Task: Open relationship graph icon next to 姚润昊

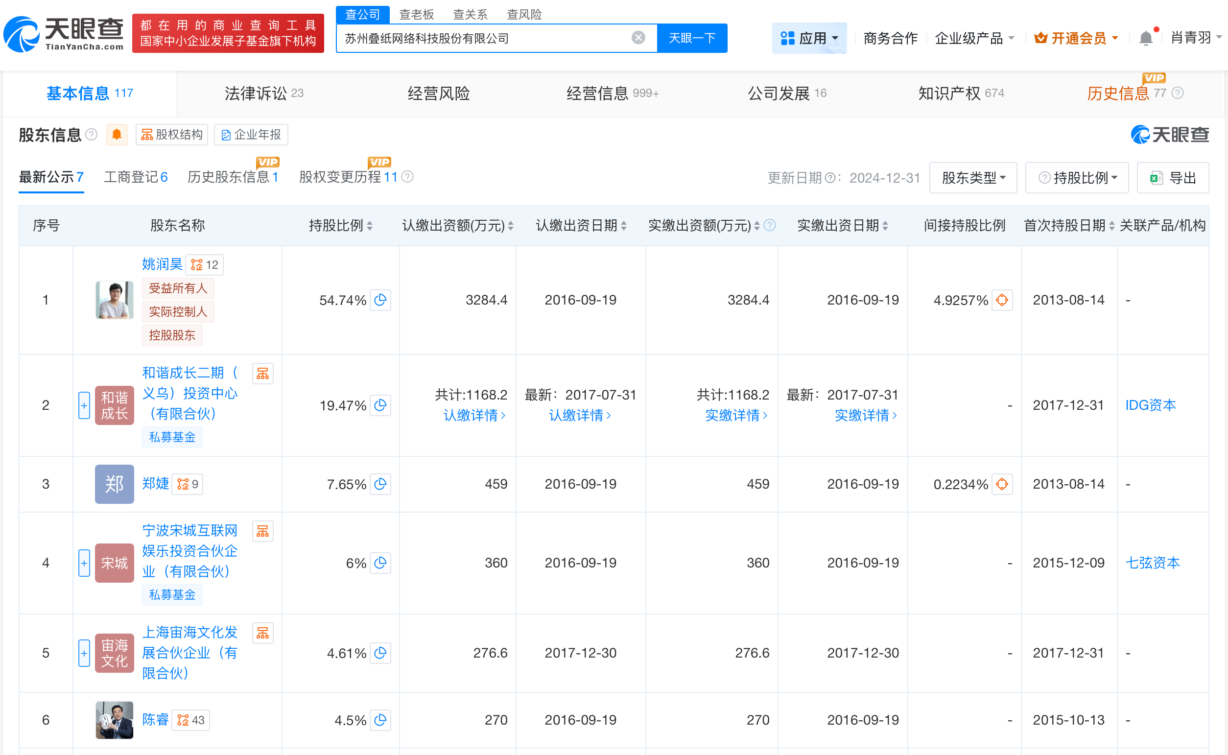Action: pyautogui.click(x=204, y=265)
